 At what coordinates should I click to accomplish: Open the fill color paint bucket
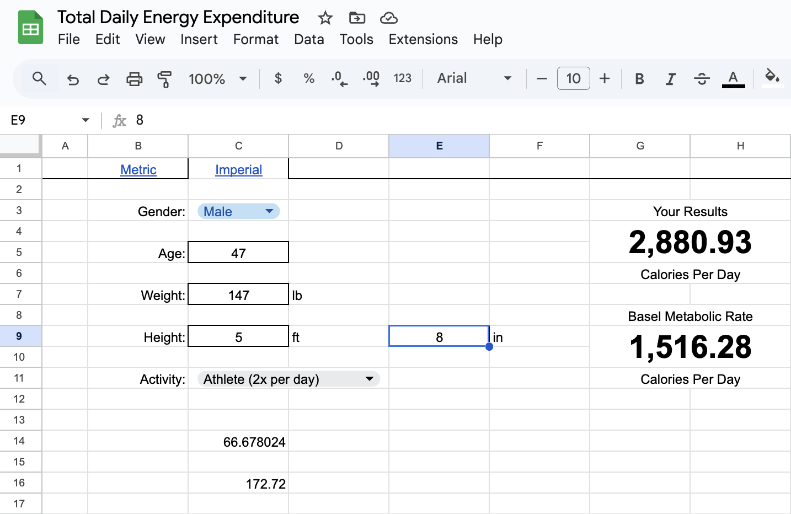pos(773,78)
